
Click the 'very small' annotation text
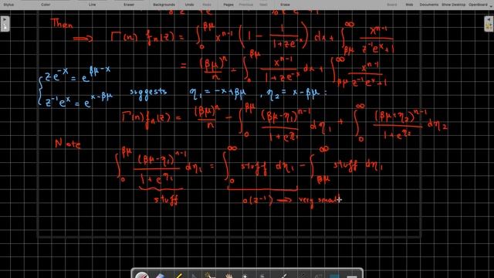coord(319,201)
